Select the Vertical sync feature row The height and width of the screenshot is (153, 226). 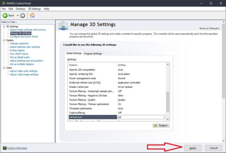click(x=93, y=117)
